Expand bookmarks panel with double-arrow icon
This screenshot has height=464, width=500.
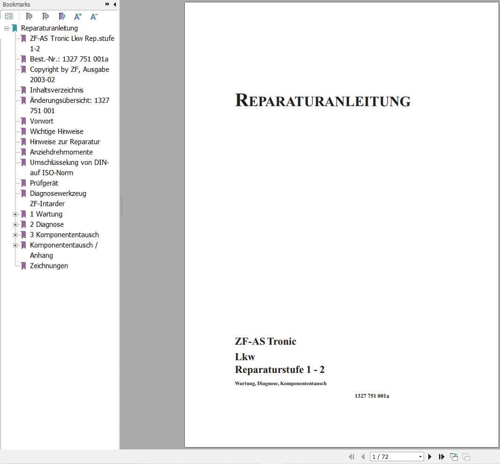point(107,4)
